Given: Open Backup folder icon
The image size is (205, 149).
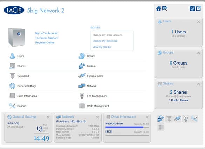Looking at the screenshot, I should click(x=82, y=66).
